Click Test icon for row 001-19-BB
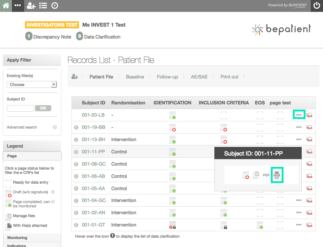323x247 pixels. [x=309, y=127]
